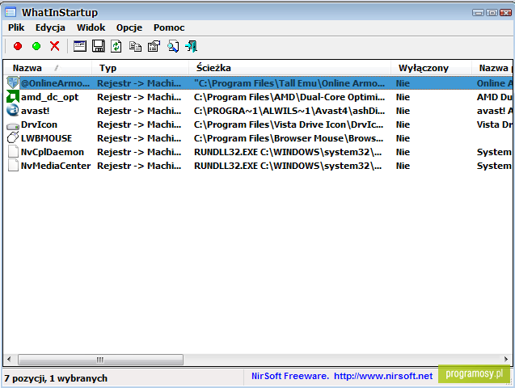515x388 pixels.
Task: Open the Pomoc menu
Action: click(x=169, y=27)
